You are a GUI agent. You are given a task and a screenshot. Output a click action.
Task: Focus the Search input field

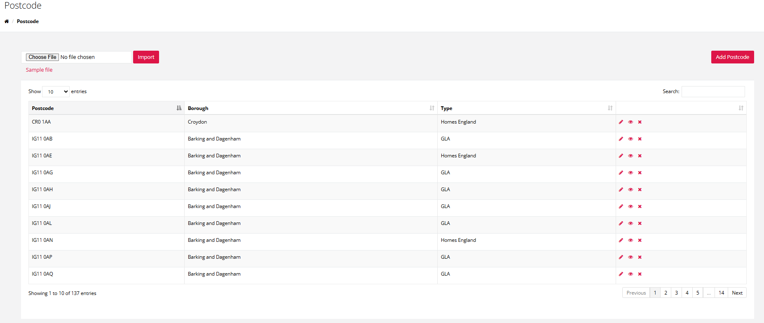[x=713, y=91]
